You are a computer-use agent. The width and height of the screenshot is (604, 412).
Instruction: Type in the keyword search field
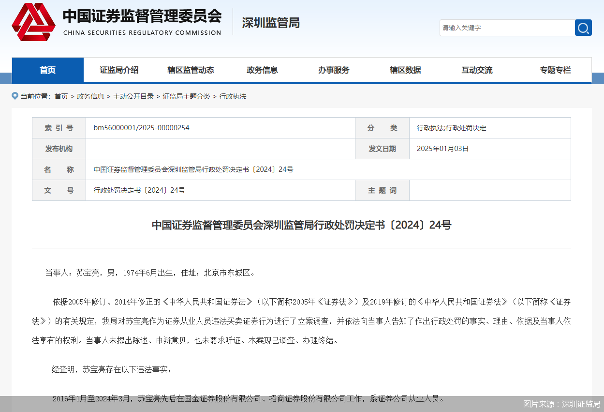coord(507,28)
